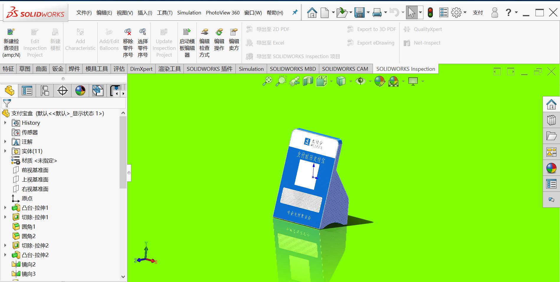Expand the 切除-拉伸1 feature

click(5, 217)
